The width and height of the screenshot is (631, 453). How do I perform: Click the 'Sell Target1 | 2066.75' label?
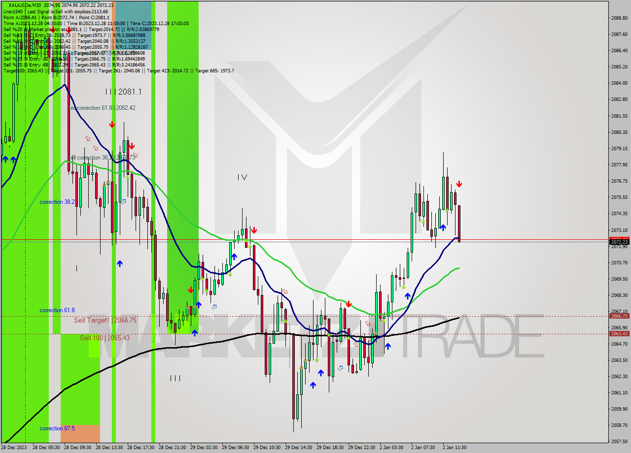pos(105,320)
